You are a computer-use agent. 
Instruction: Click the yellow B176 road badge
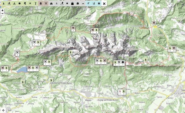(x=155, y=27)
